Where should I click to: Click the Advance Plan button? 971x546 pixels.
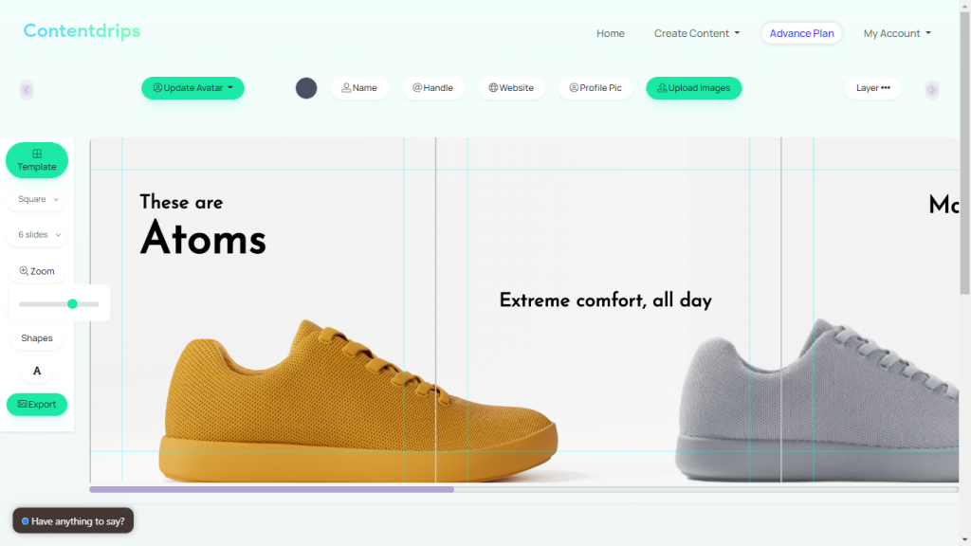[x=801, y=33]
